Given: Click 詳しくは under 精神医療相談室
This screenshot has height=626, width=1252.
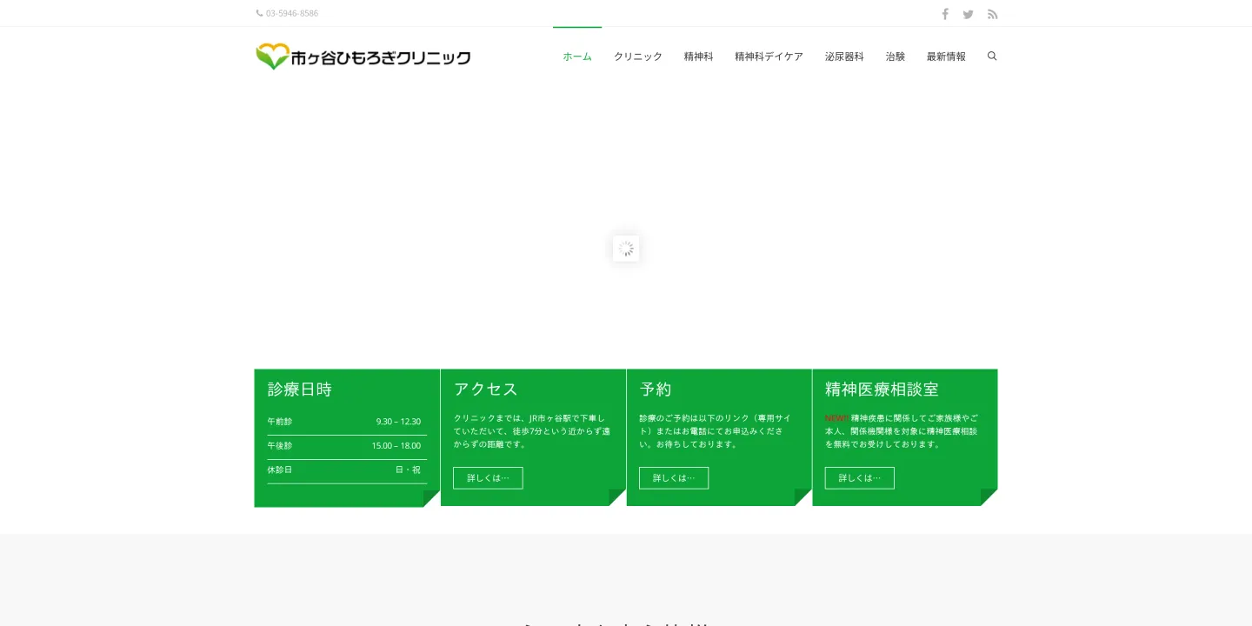Looking at the screenshot, I should point(859,477).
